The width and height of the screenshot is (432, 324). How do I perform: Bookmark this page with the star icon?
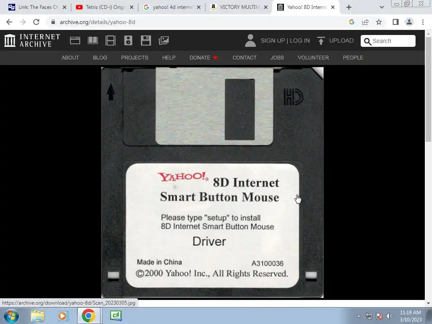[x=379, y=22]
